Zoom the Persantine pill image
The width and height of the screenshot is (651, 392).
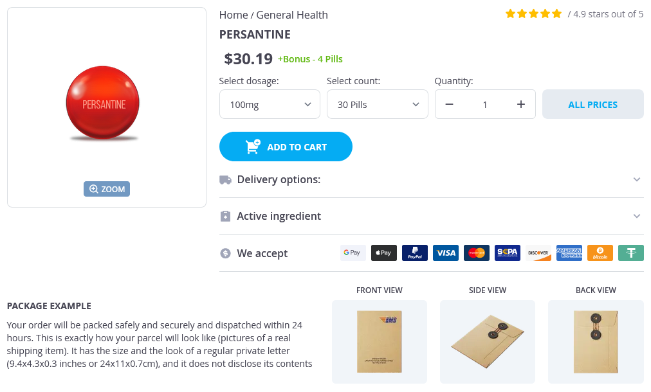click(107, 189)
